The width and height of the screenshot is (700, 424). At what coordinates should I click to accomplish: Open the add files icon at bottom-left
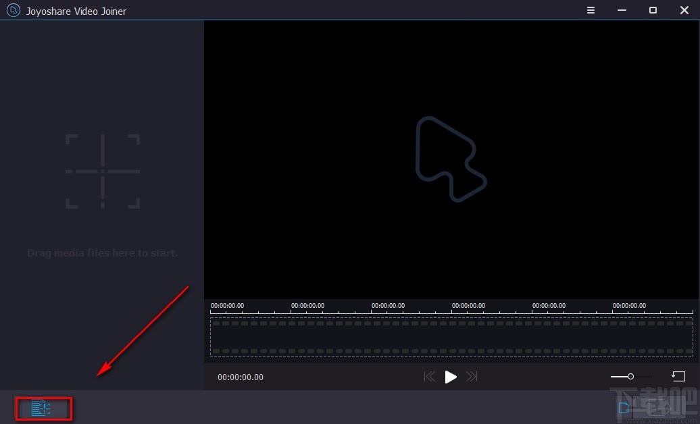click(41, 408)
